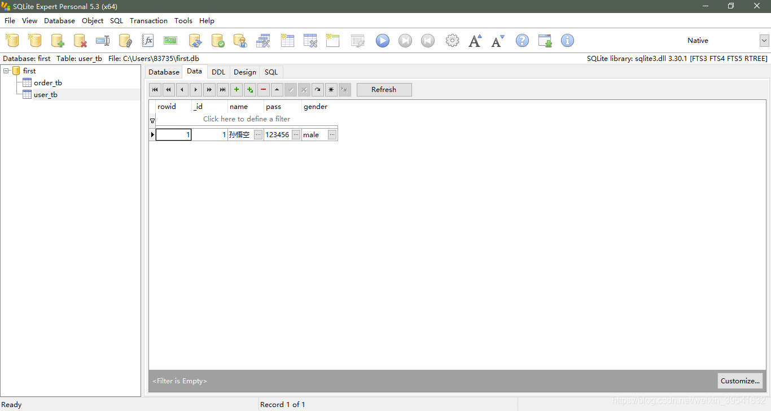The height and width of the screenshot is (411, 771).
Task: Click the database refresh arrows icon
Action: pyautogui.click(x=195, y=41)
